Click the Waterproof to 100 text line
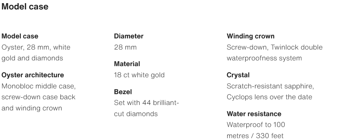This screenshot has width=354, height=140. [256, 125]
